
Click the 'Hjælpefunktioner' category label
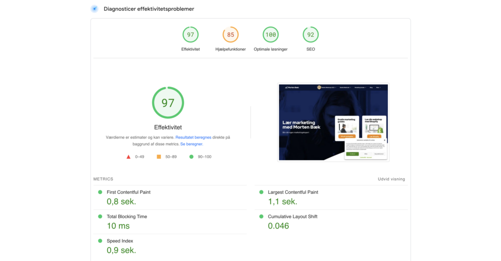click(x=230, y=49)
